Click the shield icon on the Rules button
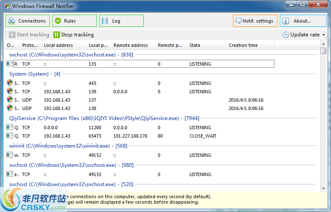This screenshot has width=331, height=212. pos(58,21)
